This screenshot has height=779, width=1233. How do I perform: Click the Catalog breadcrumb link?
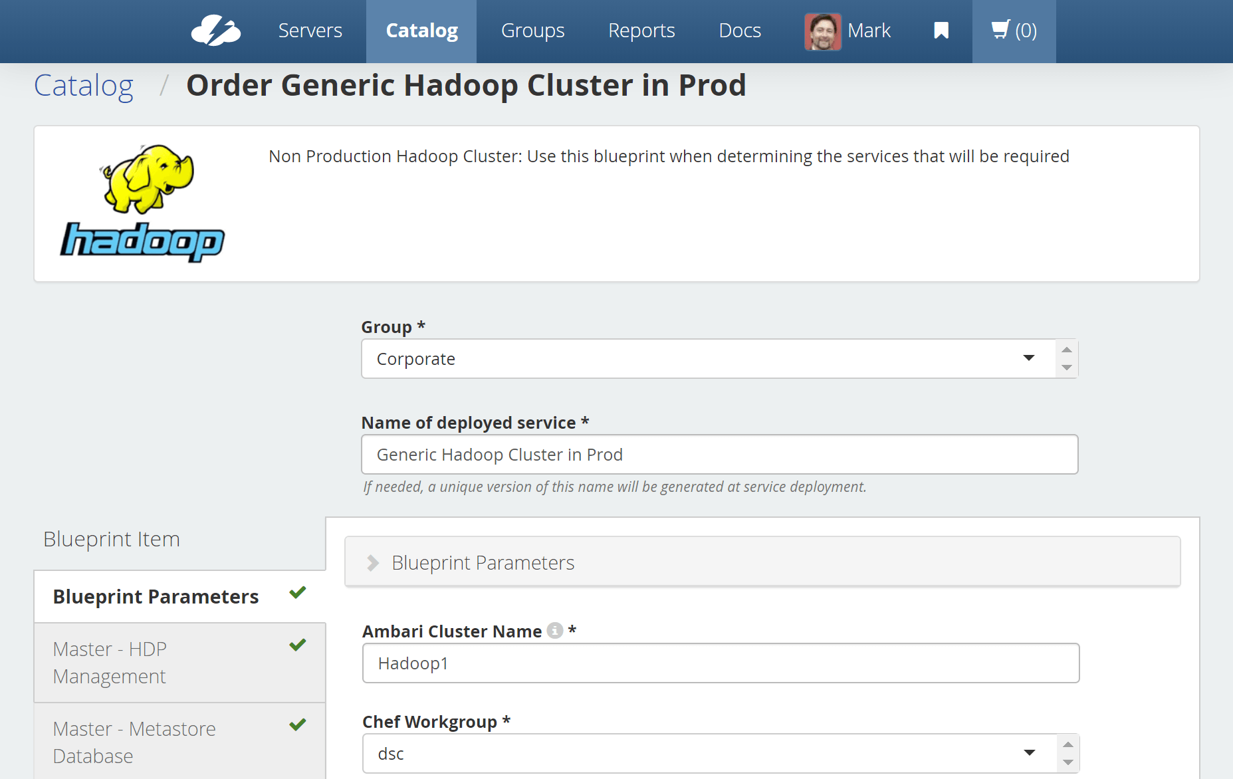click(84, 86)
